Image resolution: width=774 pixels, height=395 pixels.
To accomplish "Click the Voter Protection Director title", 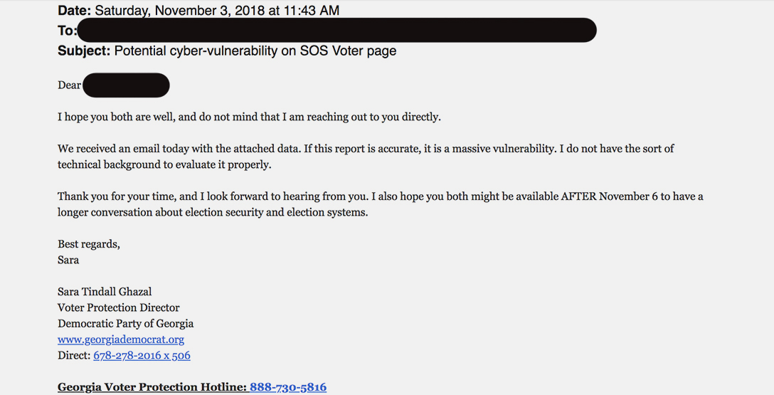I will (119, 307).
